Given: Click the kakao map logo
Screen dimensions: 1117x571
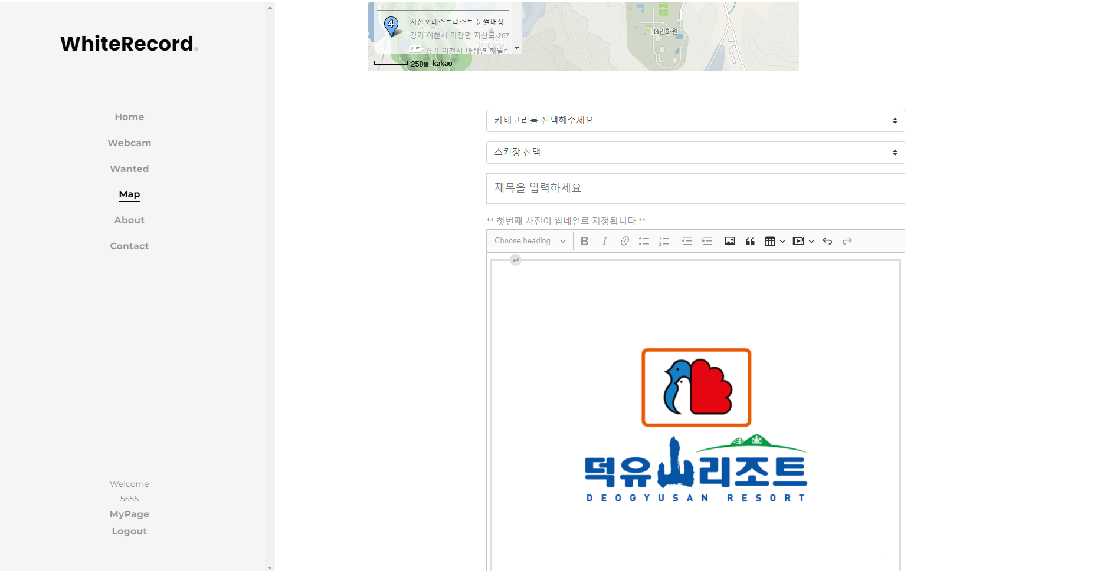Looking at the screenshot, I should coord(443,64).
